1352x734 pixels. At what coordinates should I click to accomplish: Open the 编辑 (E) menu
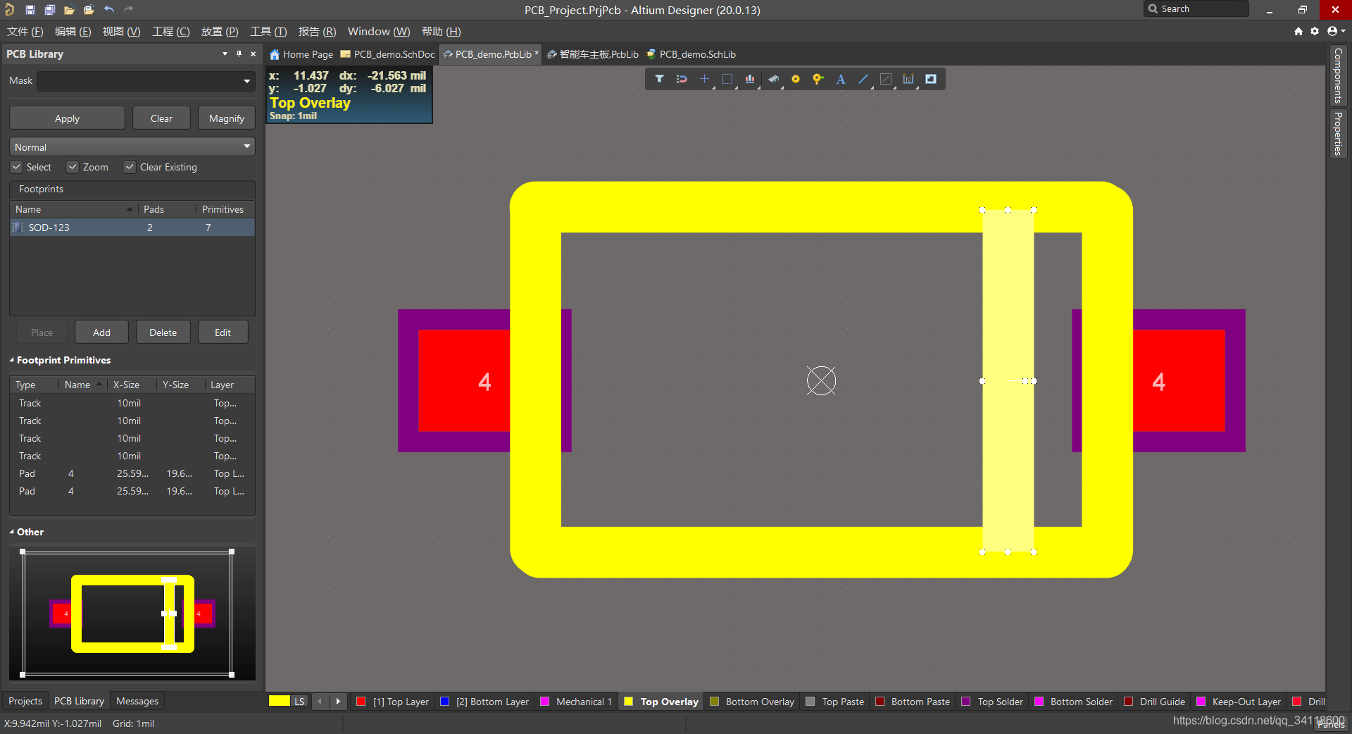click(x=73, y=31)
